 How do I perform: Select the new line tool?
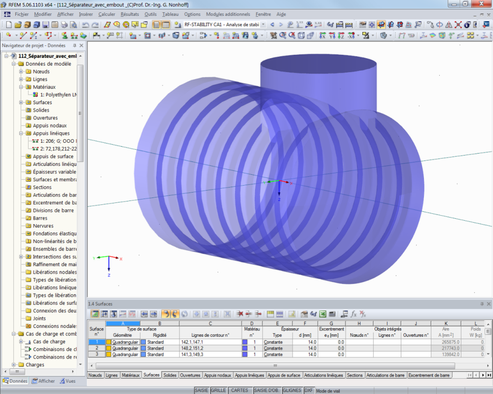tap(23, 35)
